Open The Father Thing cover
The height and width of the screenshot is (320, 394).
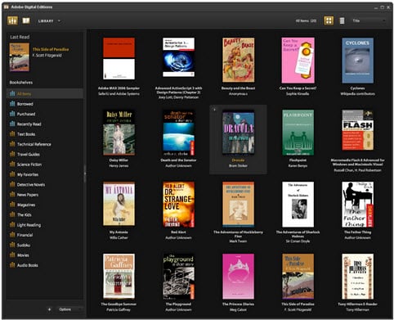coord(357,205)
